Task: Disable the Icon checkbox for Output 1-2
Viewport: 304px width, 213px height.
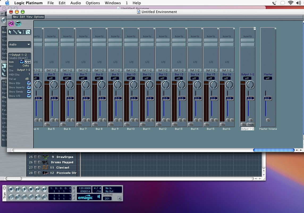Action: [22, 62]
